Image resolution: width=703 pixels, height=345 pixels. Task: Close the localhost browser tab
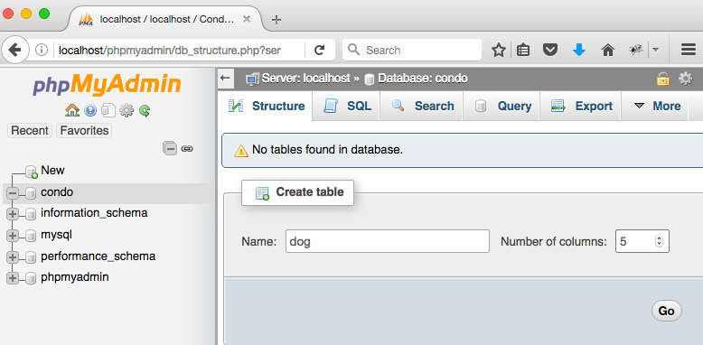point(246,19)
